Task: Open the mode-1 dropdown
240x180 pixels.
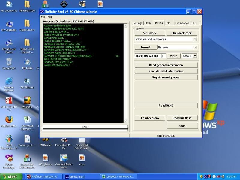Action: [195, 56]
